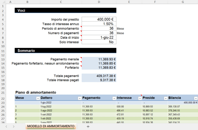Select column D header
This screenshot has width=198, height=130.
[99, 2]
